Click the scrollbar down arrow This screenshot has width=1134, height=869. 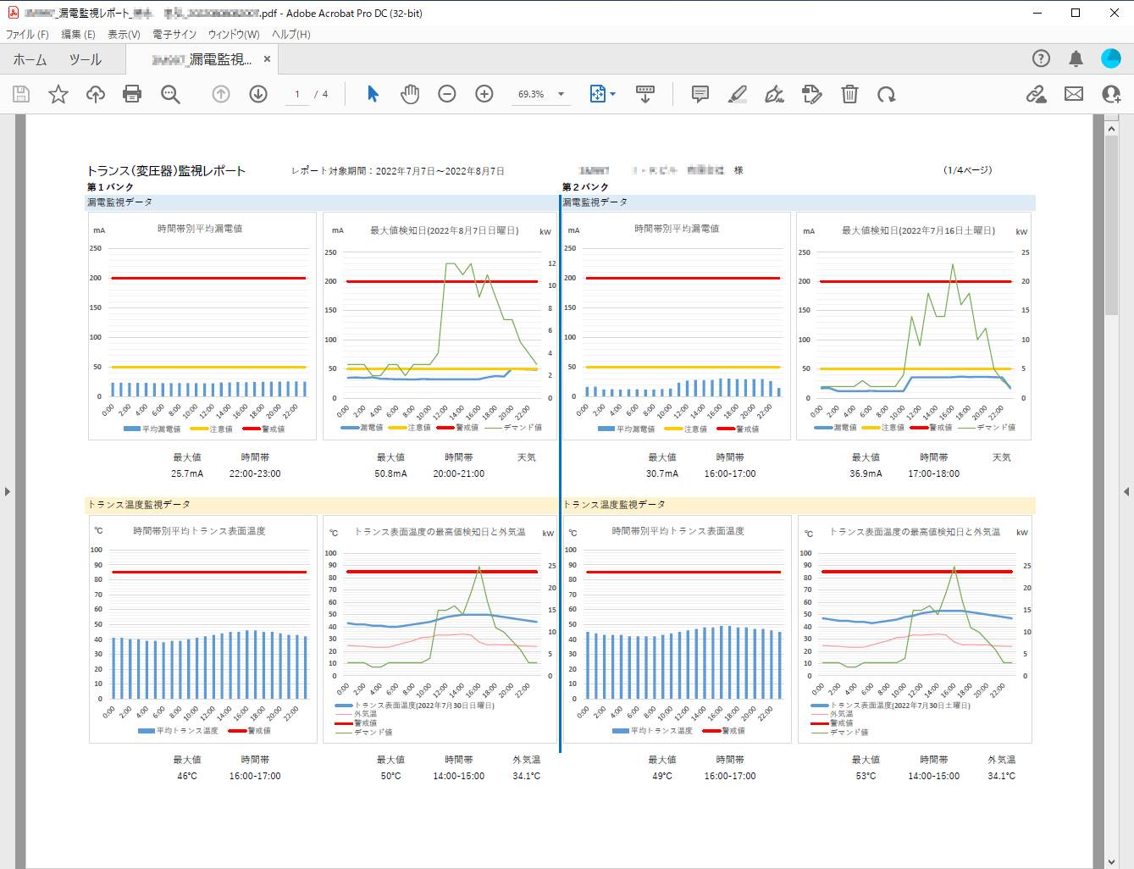coord(1111,862)
